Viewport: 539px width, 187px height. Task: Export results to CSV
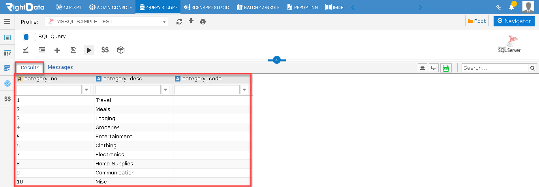[x=446, y=68]
